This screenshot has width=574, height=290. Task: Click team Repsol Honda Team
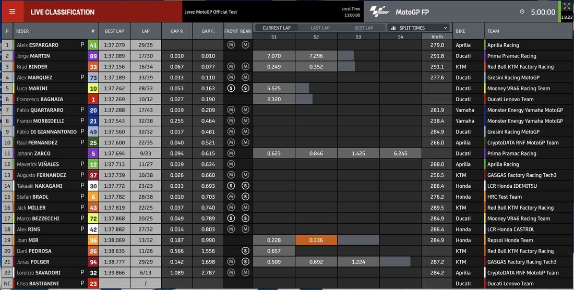coord(510,240)
